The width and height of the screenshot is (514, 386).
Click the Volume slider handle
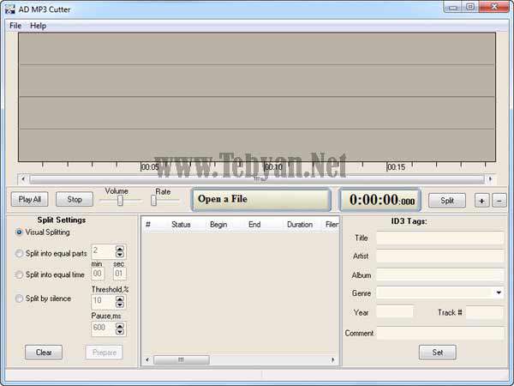pos(120,200)
